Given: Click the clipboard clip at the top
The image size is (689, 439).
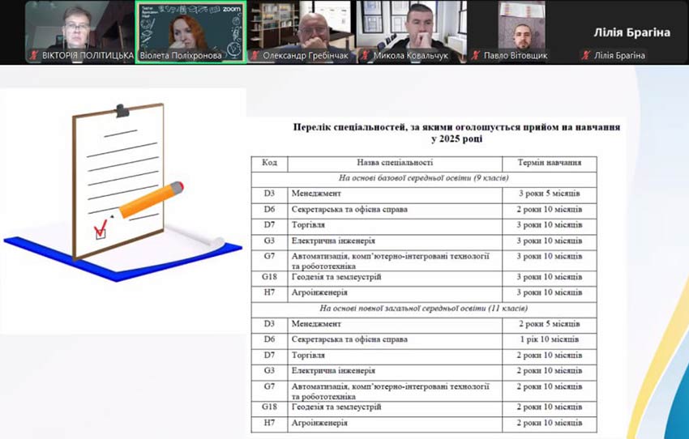Looking at the screenshot, I should click(x=122, y=110).
